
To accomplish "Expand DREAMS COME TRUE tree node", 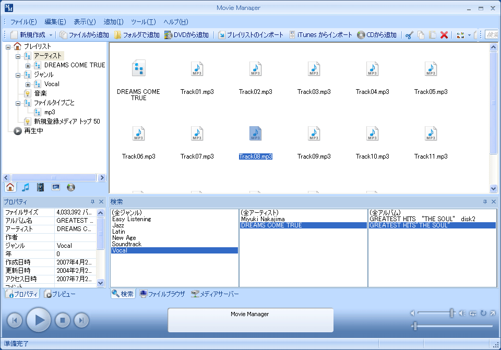I will coord(28,66).
